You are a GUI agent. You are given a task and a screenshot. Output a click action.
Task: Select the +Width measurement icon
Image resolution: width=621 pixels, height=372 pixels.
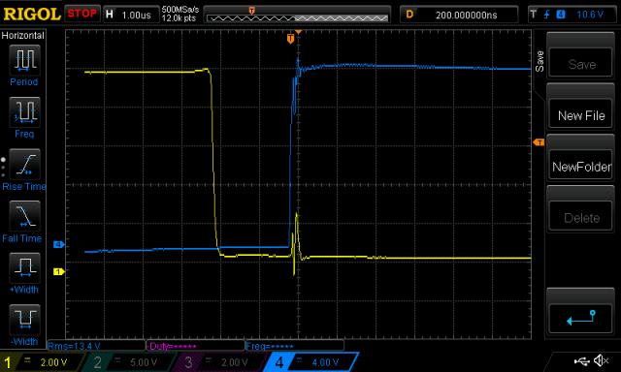click(x=24, y=267)
